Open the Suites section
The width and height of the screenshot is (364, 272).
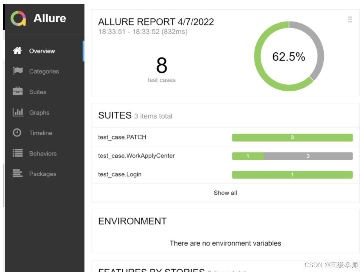click(45, 92)
